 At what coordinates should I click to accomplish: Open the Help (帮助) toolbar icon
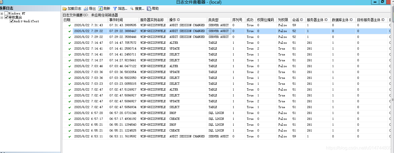pos(149,9)
